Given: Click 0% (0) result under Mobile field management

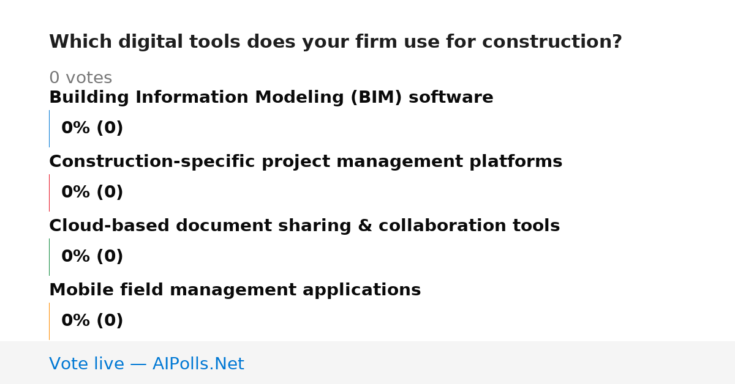Looking at the screenshot, I should 92,321.
